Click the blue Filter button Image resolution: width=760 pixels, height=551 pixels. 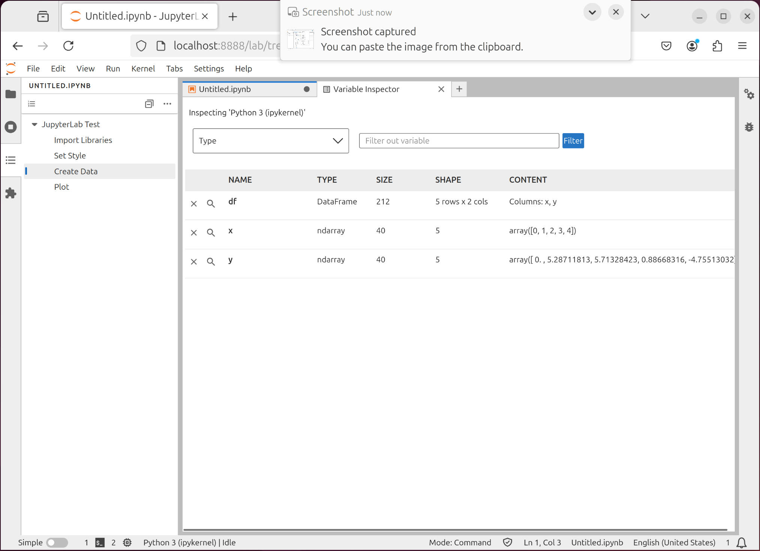(573, 141)
